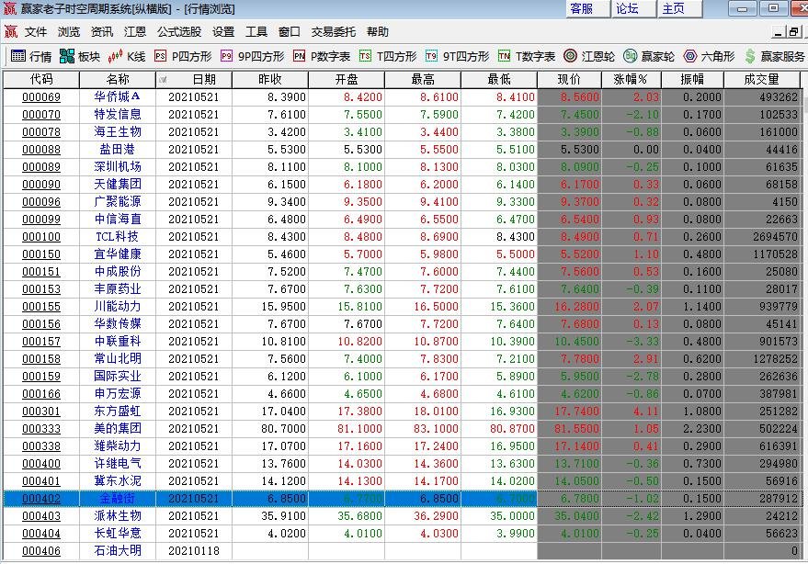The image size is (808, 564).
Task: Click the vertical scrollbar of stock list
Action: 804,324
